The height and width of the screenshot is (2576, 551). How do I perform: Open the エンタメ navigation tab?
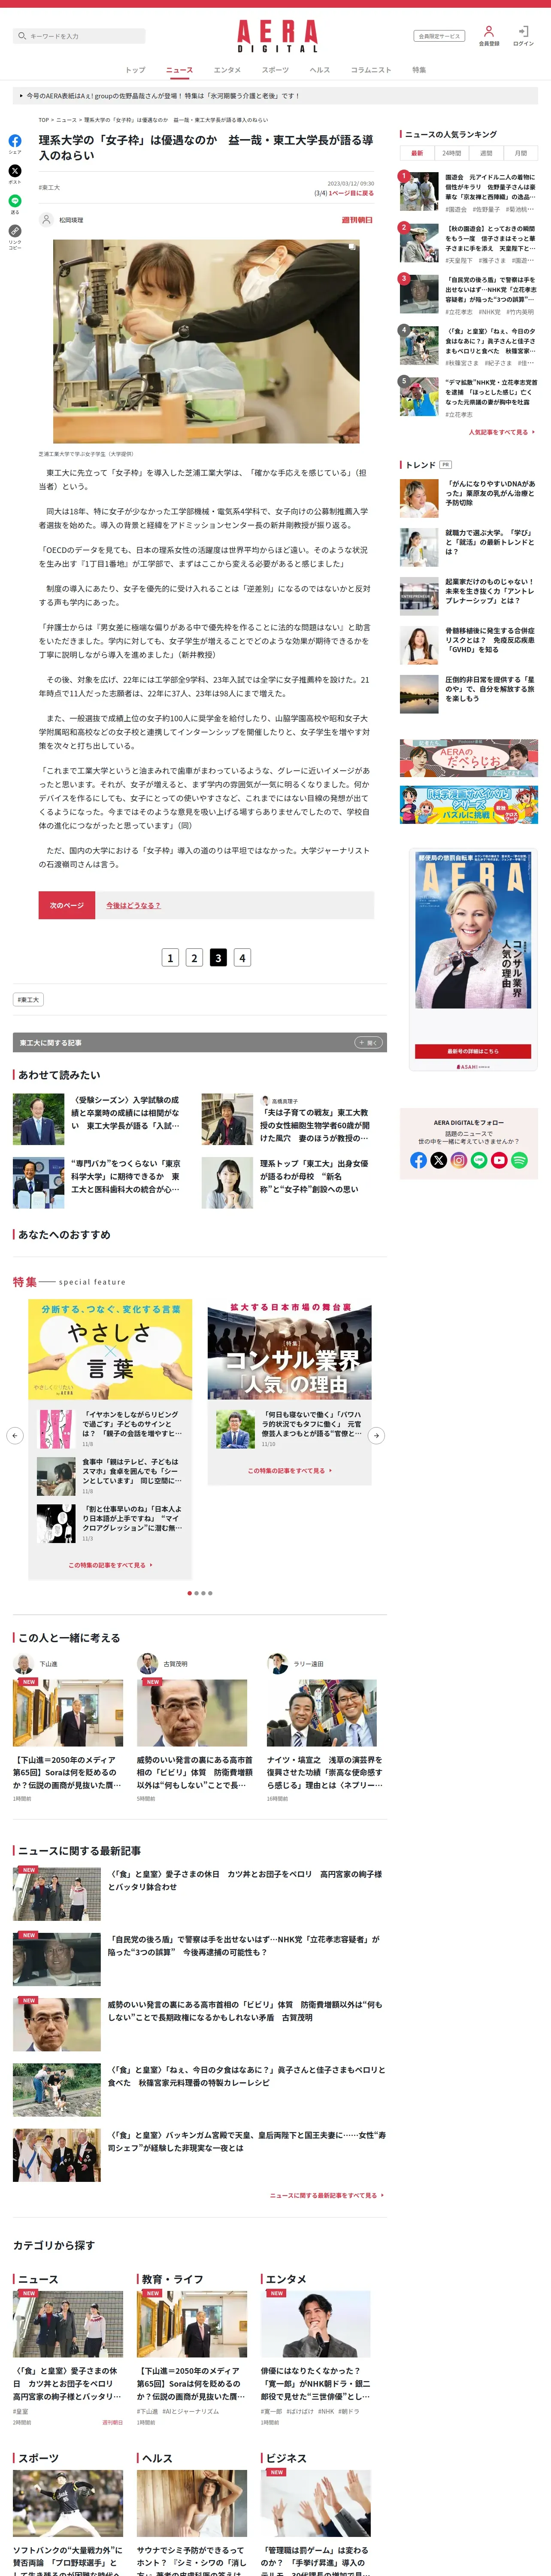[227, 70]
